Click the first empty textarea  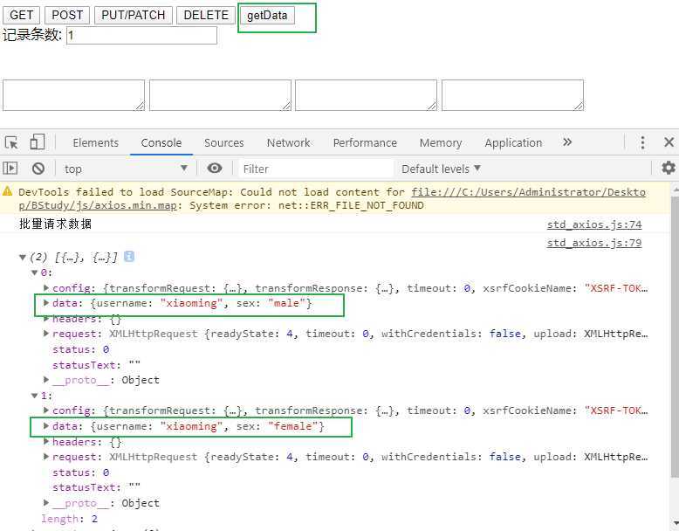pos(73,95)
